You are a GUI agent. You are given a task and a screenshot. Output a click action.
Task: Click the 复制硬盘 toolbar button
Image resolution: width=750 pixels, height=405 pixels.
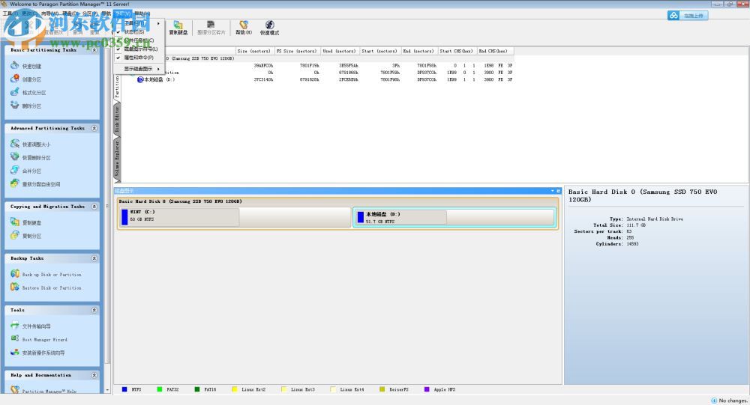coord(178,28)
